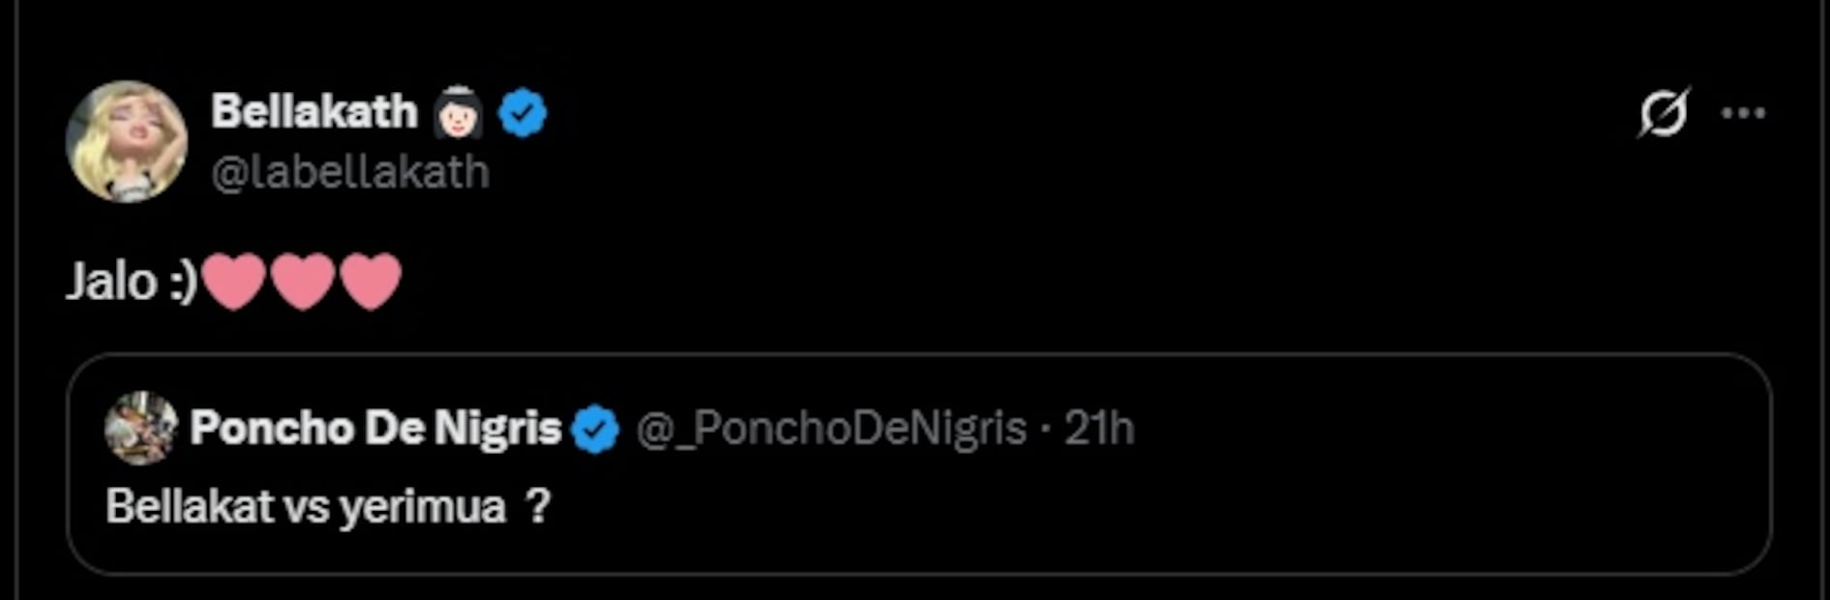This screenshot has width=1830, height=600.
Task: Click the ":)" smiley in the tweet text
Action: 181,283
